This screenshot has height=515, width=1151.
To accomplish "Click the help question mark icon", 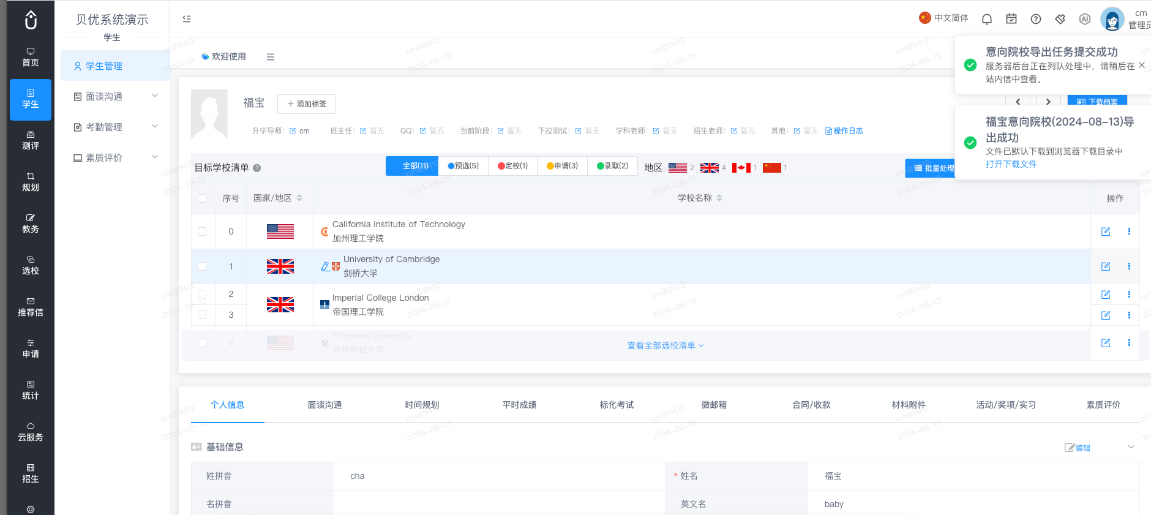I will 1036,19.
